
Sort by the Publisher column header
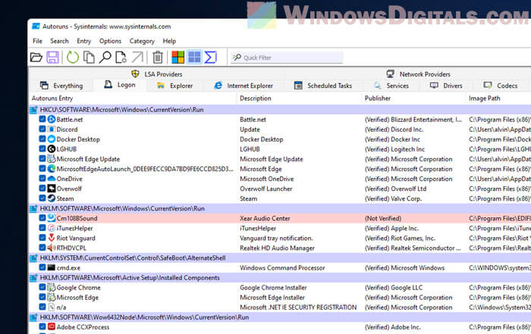414,98
